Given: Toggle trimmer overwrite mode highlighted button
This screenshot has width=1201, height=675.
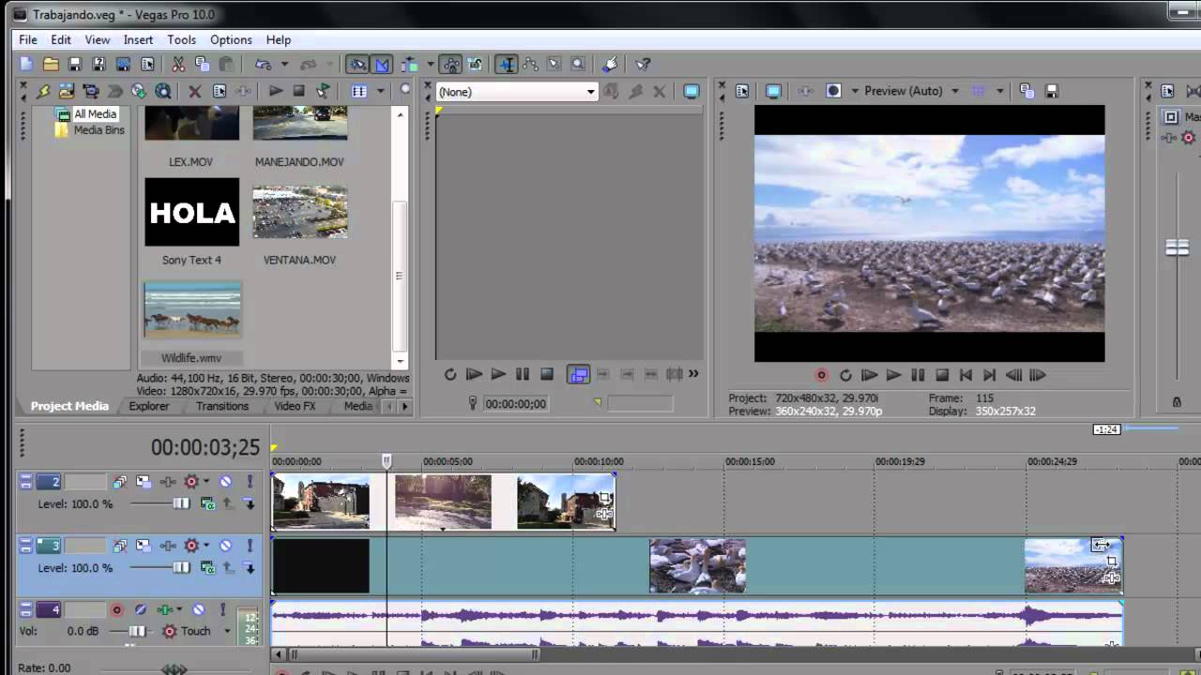Looking at the screenshot, I should point(578,375).
